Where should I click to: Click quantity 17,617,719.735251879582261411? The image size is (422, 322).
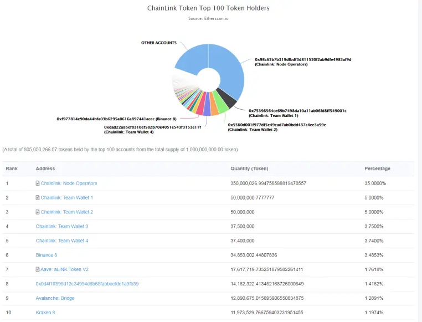pyautogui.click(x=267, y=269)
